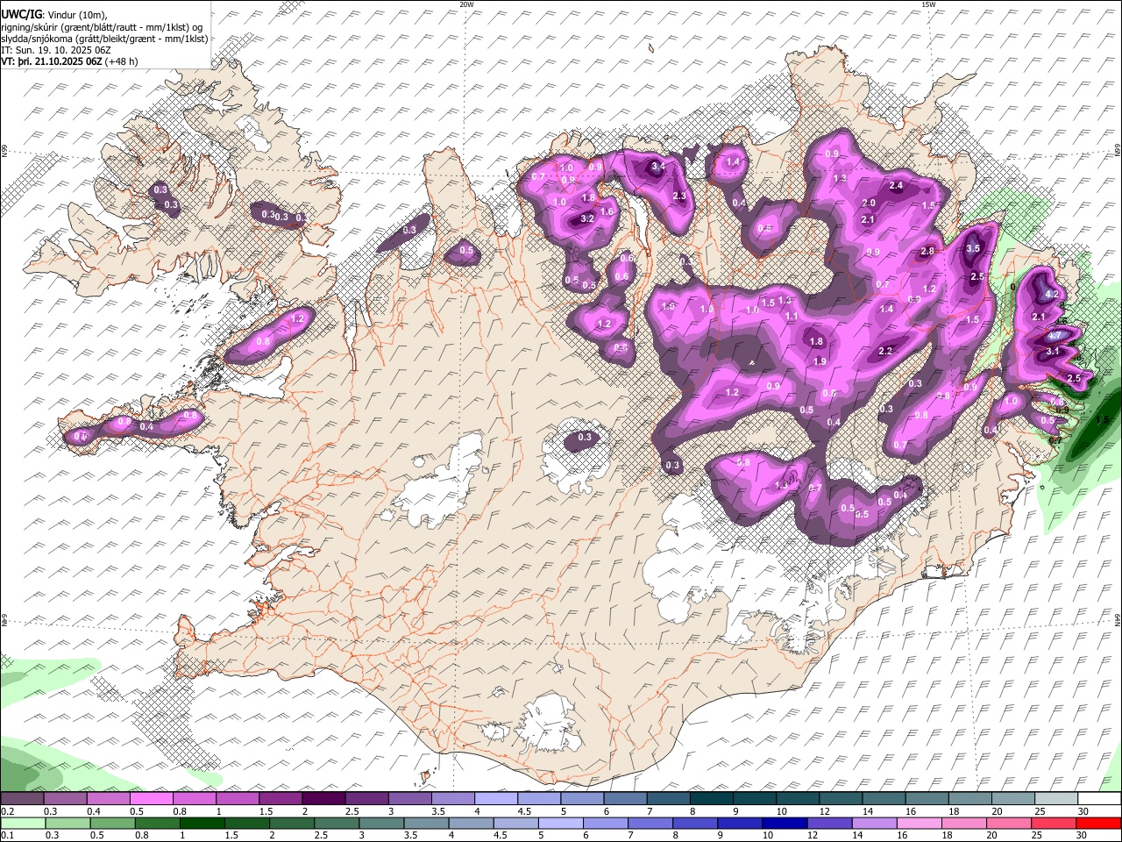Click the '3.2' snowfall value
1122x842 pixels.
pos(587,218)
